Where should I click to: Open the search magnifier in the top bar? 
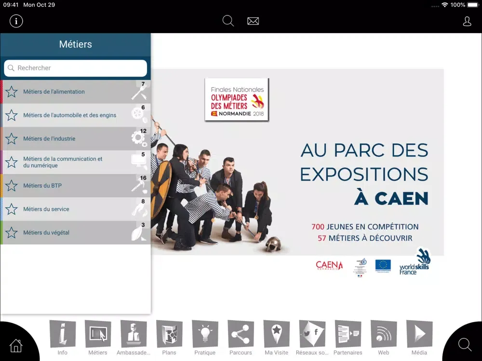228,21
